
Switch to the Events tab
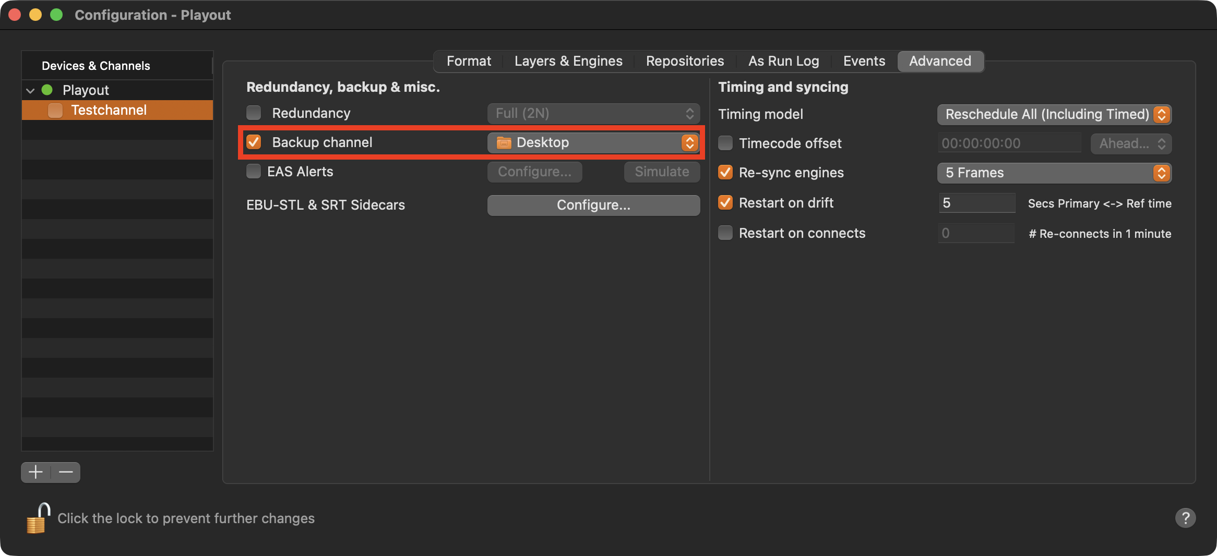coord(864,61)
